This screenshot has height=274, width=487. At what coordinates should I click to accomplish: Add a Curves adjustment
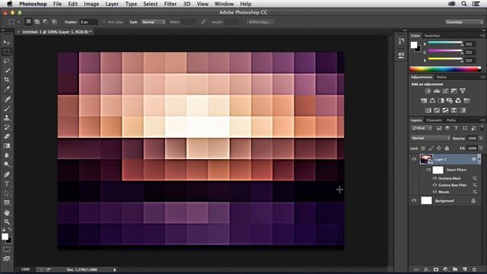[445, 91]
